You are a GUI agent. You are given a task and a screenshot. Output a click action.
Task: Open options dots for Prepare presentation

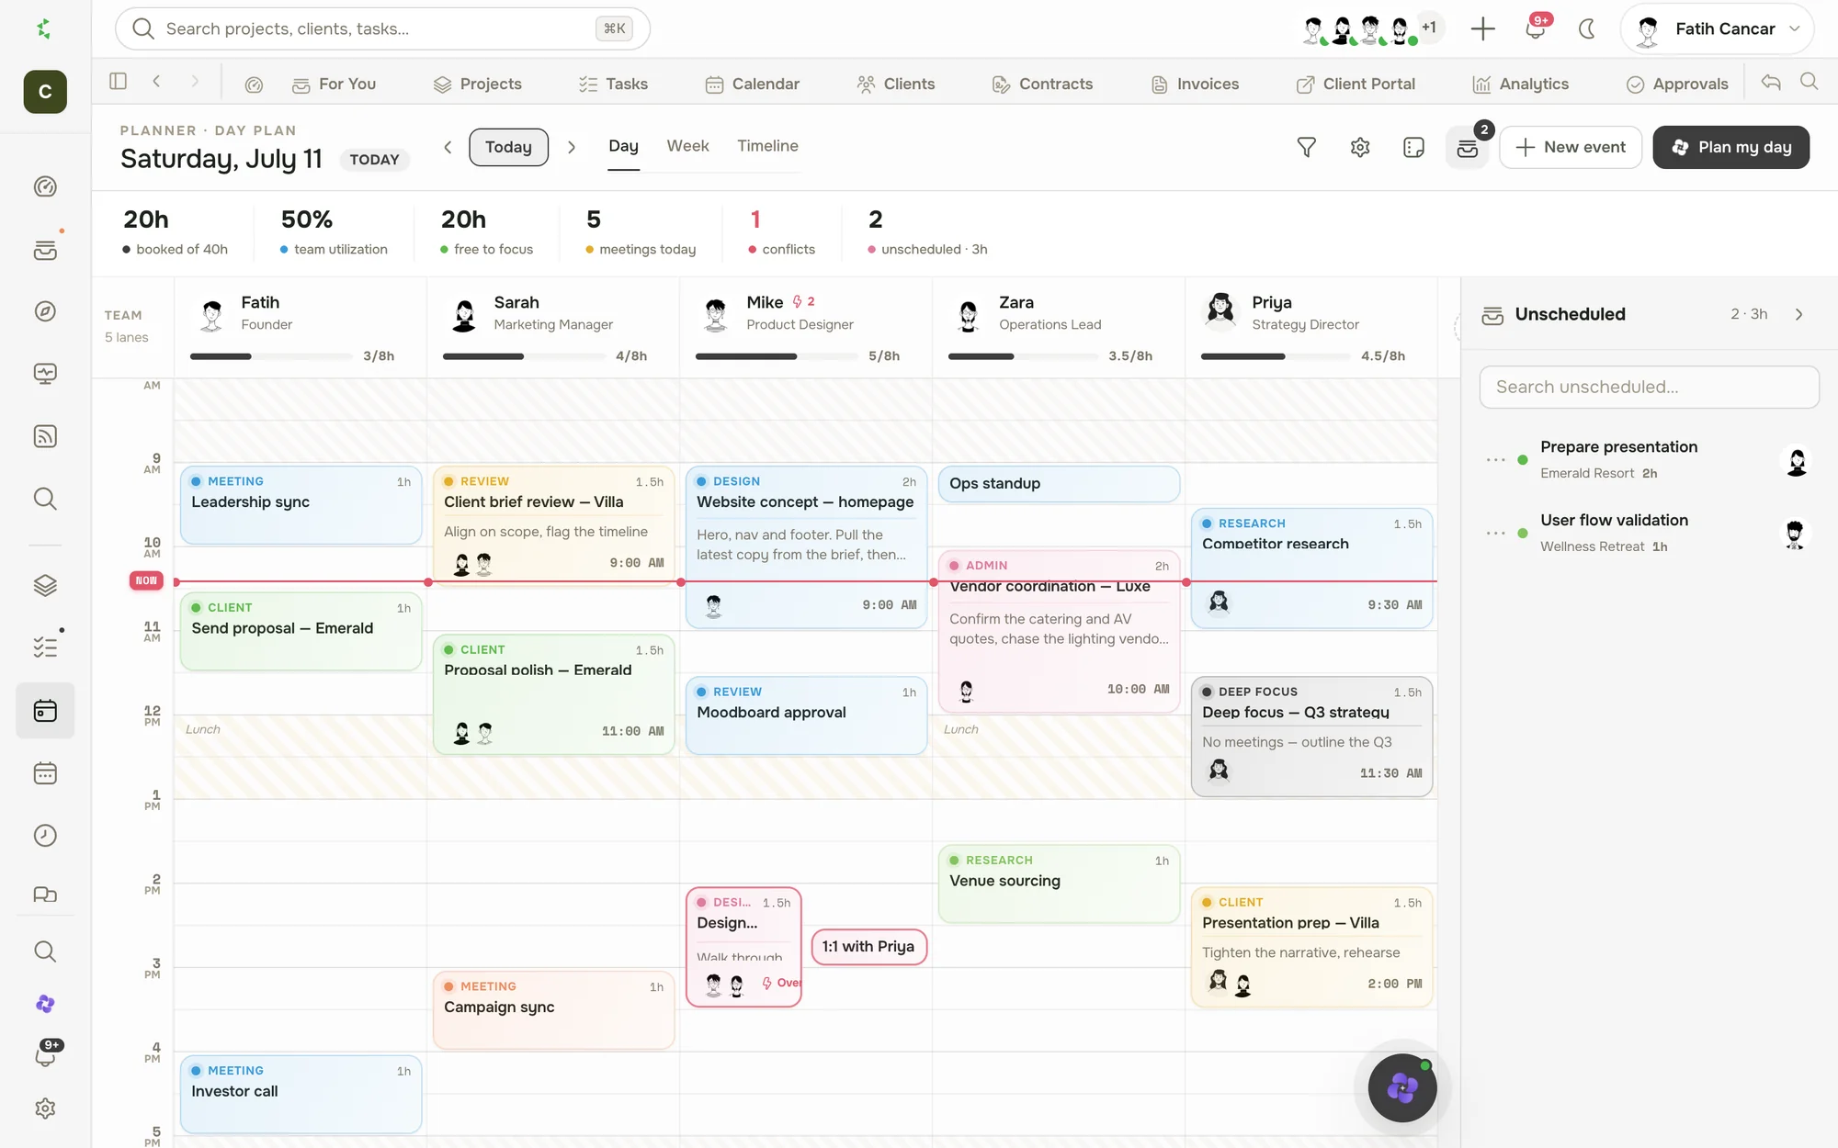[x=1496, y=459]
